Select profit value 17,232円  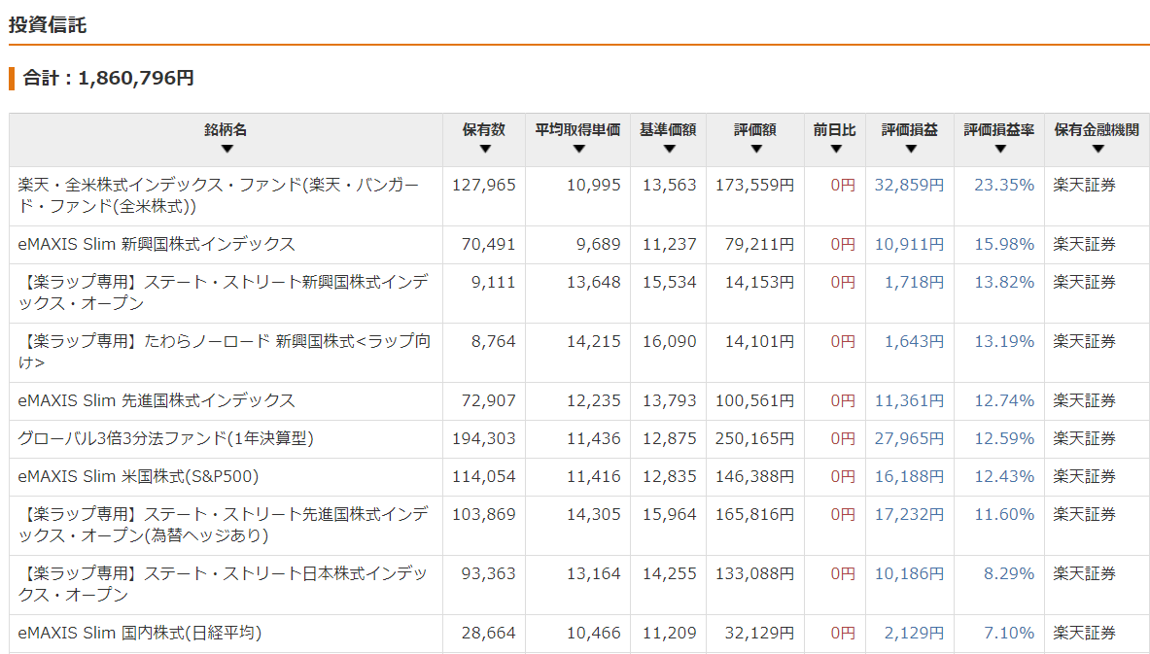[x=909, y=515]
